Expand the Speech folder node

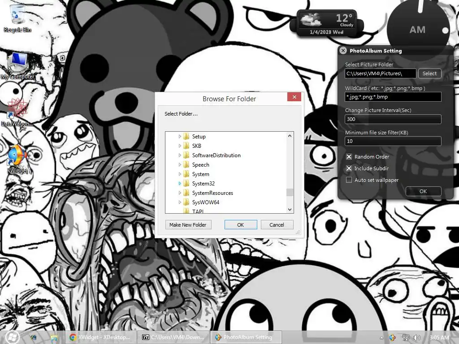180,165
